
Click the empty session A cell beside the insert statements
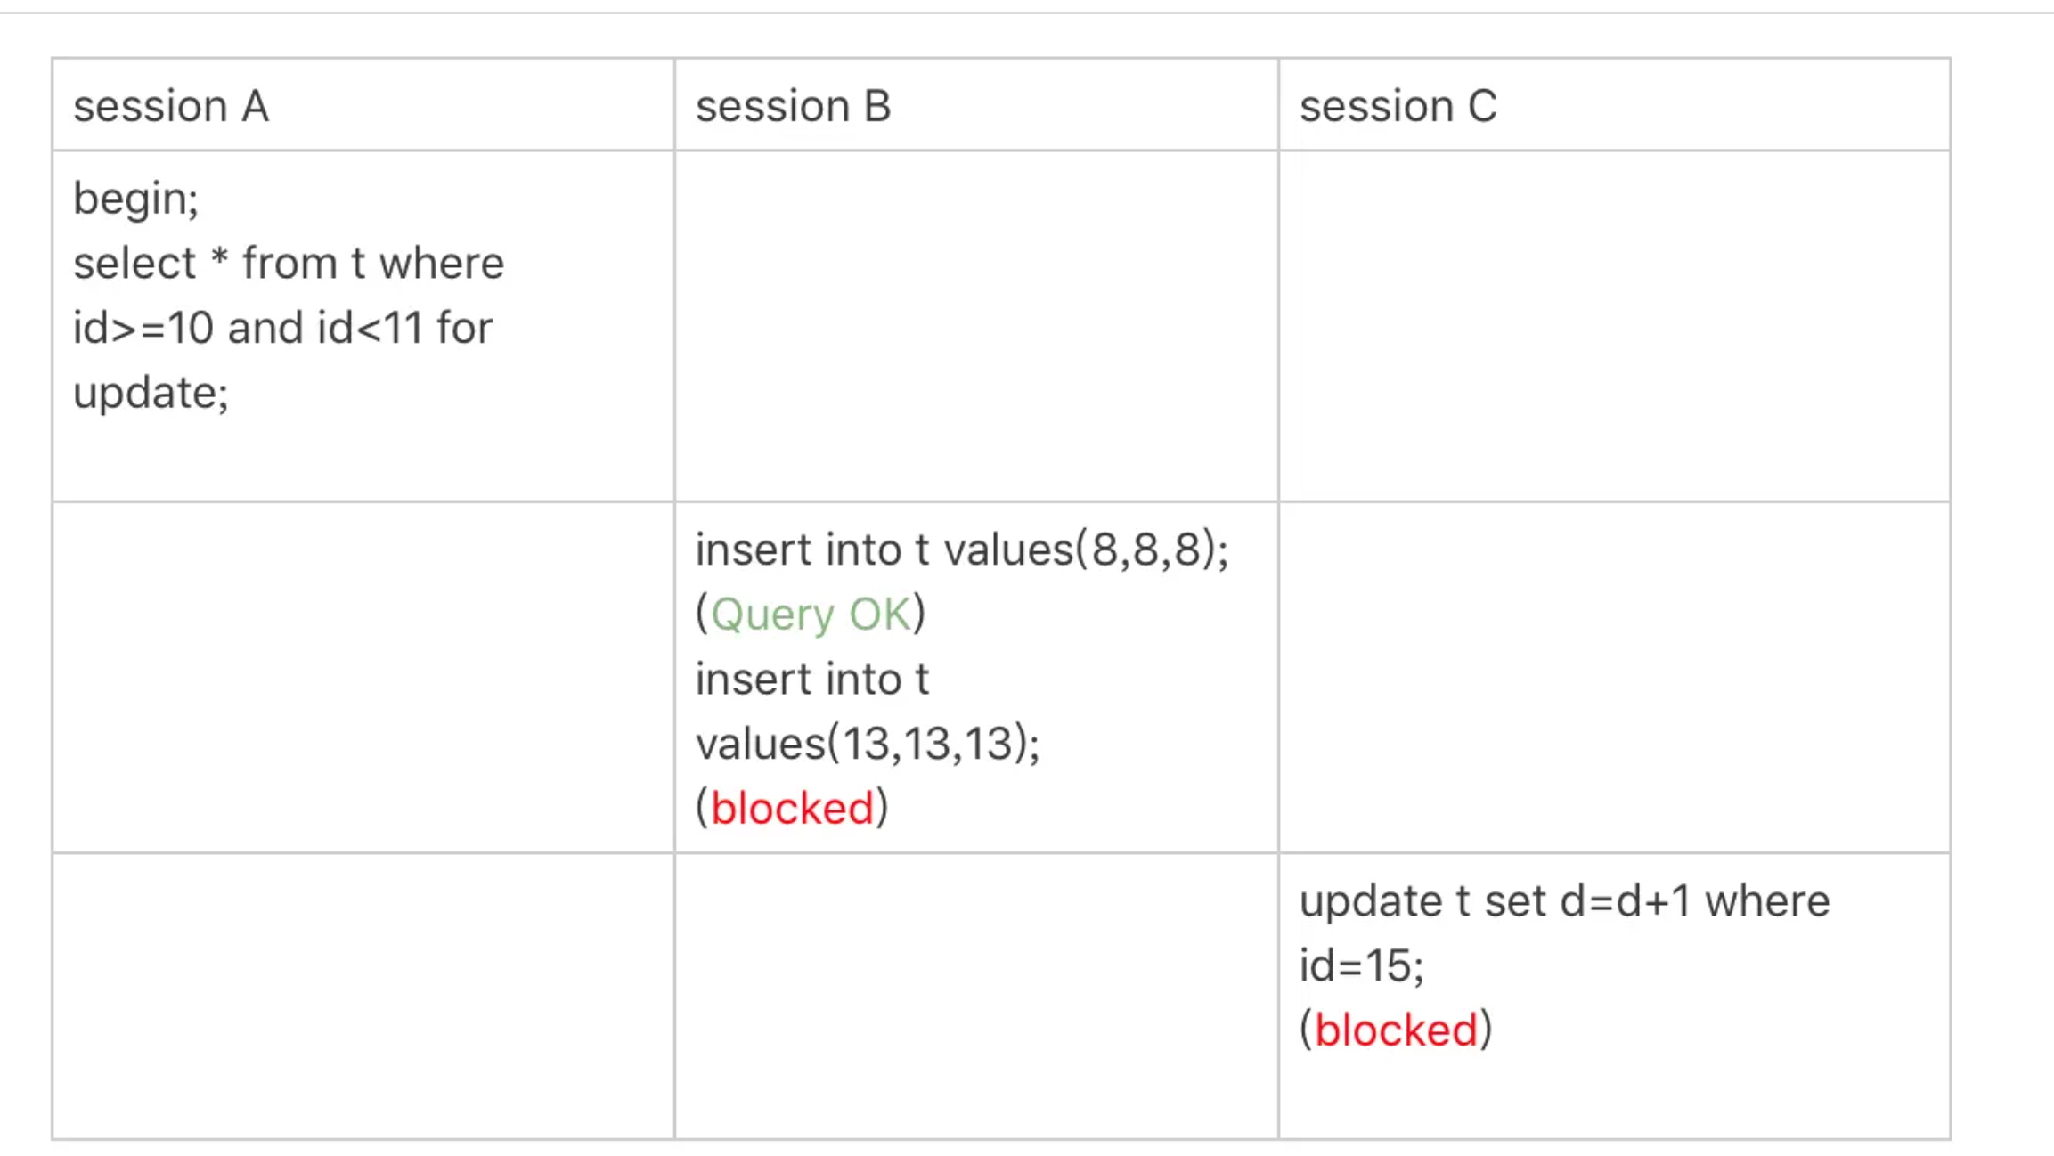tap(363, 677)
